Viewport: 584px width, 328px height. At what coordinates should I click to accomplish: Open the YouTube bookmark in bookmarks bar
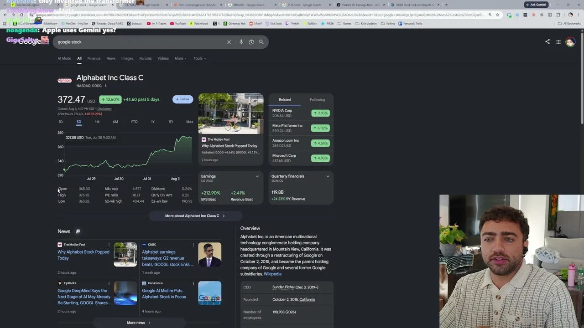178,23
